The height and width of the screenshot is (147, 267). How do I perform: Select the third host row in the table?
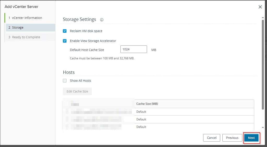point(158,127)
